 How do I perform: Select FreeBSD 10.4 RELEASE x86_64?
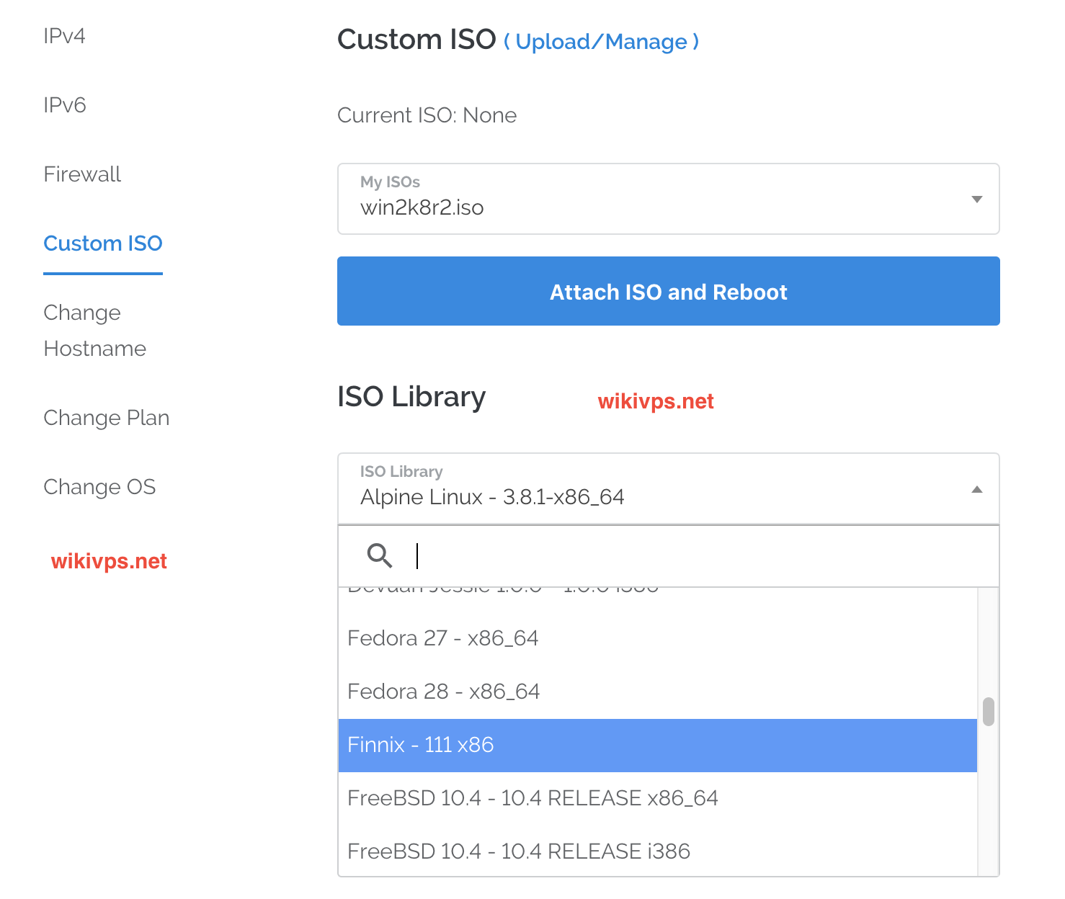tap(532, 798)
